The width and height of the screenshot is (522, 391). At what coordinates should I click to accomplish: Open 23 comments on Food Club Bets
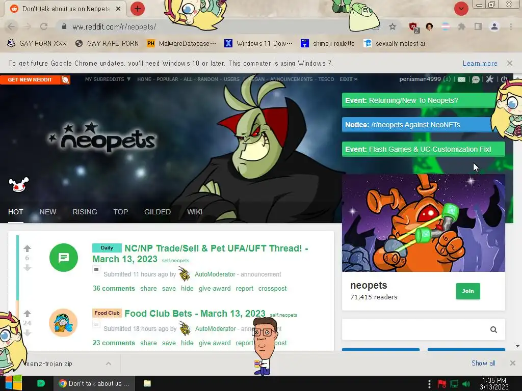(x=114, y=343)
